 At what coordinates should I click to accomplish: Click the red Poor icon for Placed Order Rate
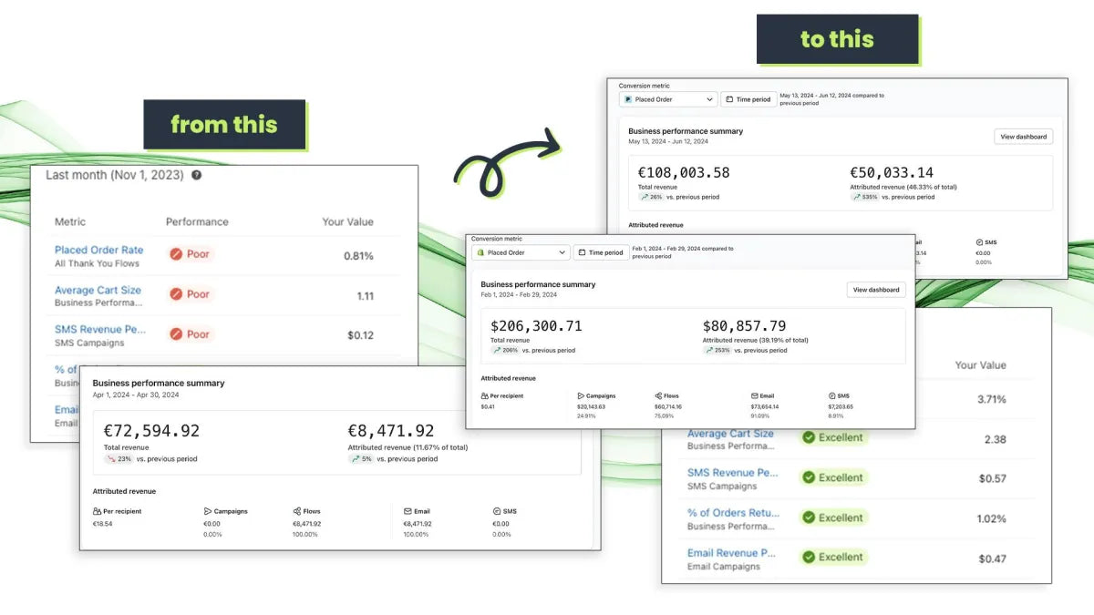[x=176, y=254]
